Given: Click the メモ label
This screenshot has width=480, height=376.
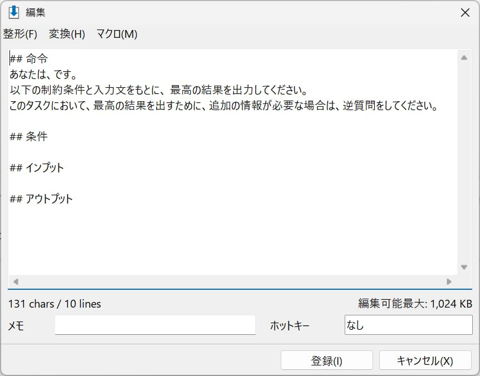Looking at the screenshot, I should coord(16,326).
